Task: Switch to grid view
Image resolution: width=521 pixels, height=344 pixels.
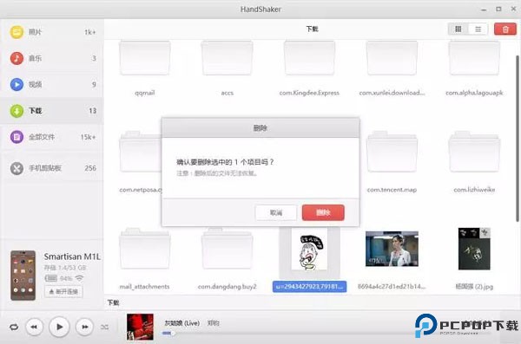Action: pyautogui.click(x=458, y=29)
